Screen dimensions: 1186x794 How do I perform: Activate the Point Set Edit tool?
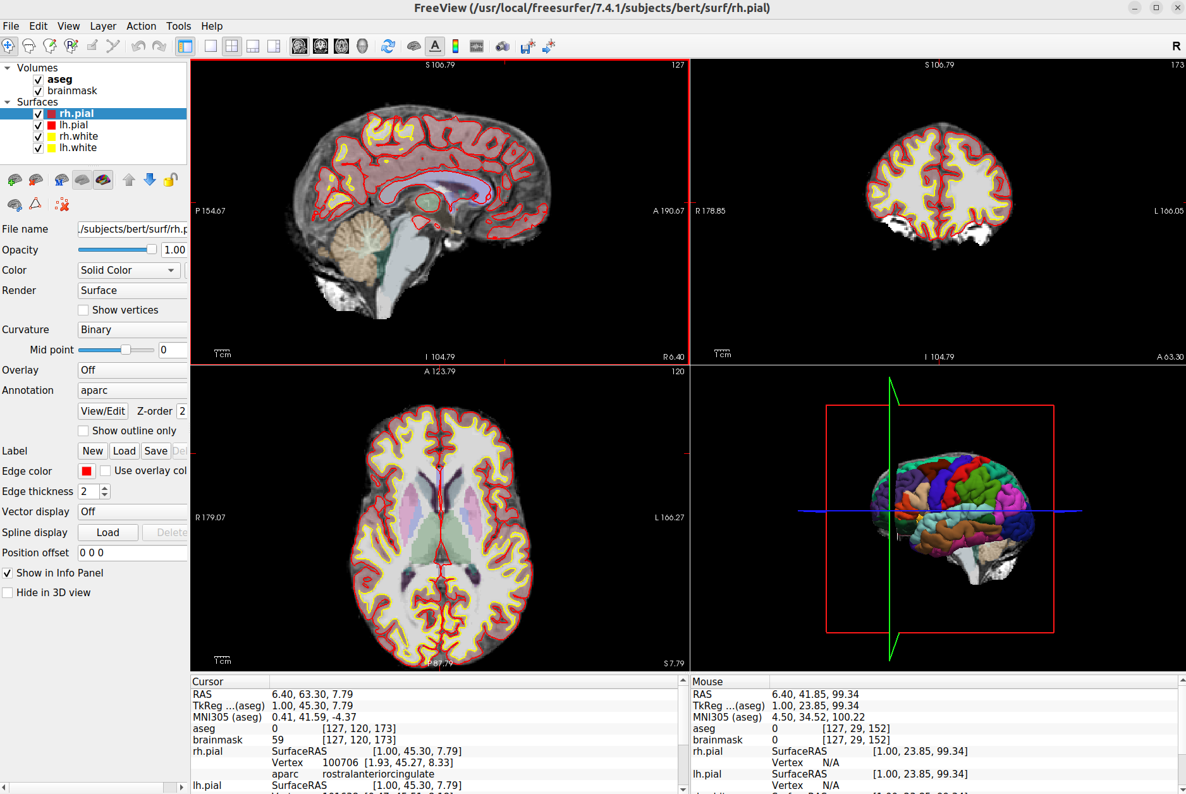coord(113,46)
